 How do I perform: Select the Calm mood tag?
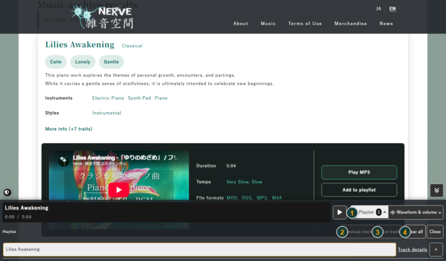56,62
